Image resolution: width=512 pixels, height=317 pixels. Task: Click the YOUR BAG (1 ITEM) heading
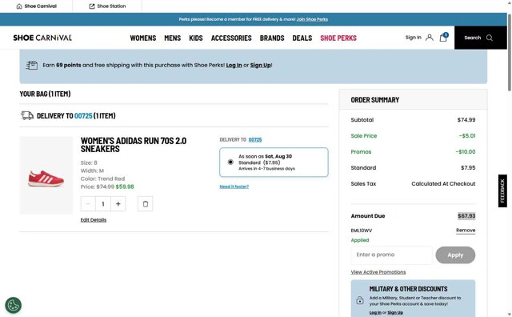pyautogui.click(x=45, y=94)
